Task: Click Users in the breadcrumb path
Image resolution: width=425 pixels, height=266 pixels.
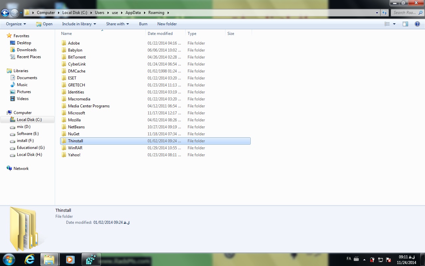Action: click(100, 13)
